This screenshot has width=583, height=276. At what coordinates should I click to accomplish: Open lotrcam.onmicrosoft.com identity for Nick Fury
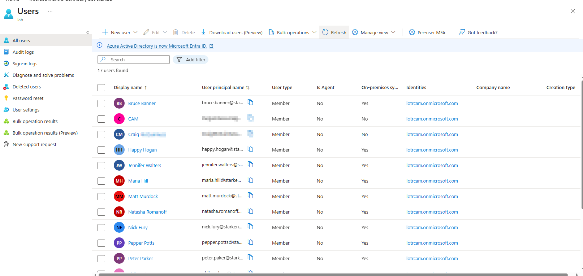[432, 227]
